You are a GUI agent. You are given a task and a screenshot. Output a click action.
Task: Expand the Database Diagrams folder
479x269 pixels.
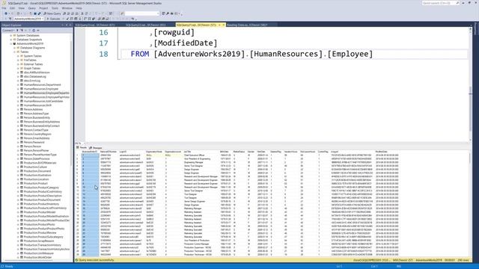(14, 48)
